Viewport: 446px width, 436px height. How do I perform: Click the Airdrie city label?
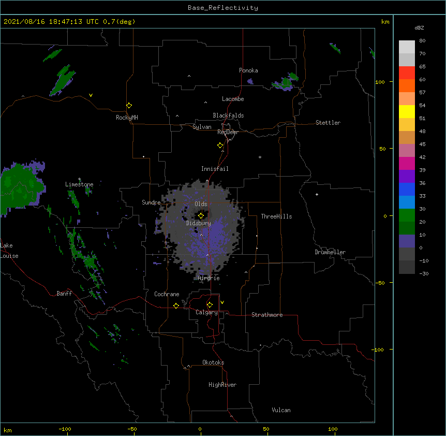209,278
